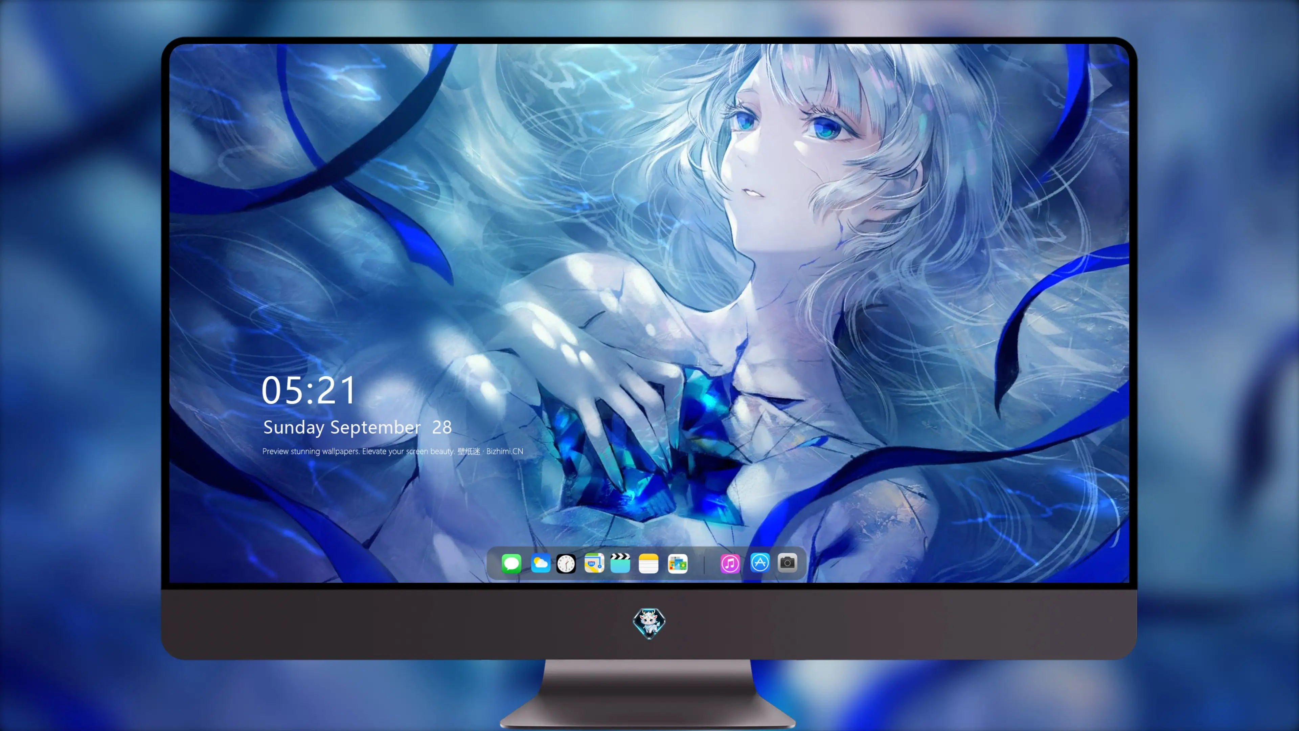Launch the App Store from the dock

tap(760, 562)
